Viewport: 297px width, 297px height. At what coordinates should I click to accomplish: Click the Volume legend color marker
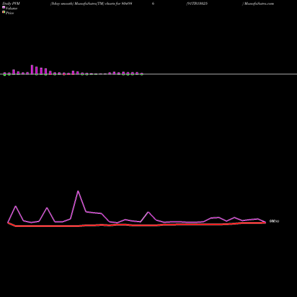[4, 7]
